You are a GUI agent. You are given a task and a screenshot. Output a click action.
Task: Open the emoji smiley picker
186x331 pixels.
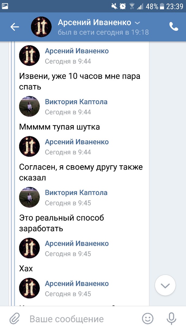(x=148, y=319)
